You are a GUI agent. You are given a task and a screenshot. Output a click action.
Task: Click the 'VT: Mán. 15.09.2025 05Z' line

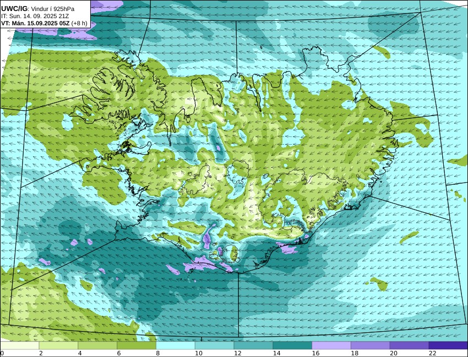coord(36,23)
